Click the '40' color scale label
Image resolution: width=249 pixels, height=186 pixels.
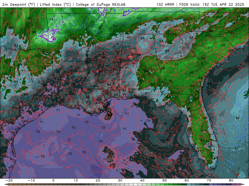pyautogui.click(x=142, y=180)
